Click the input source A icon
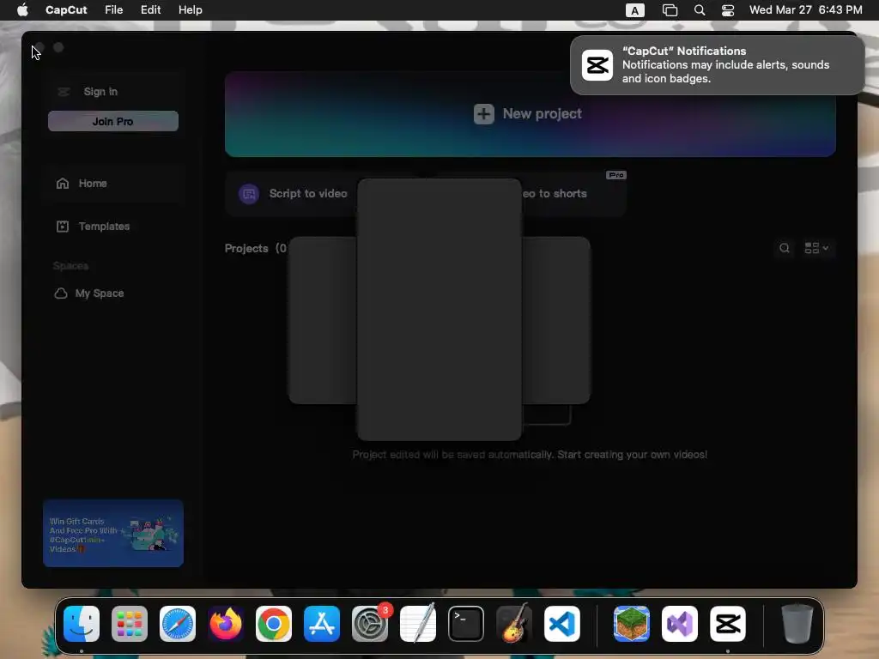Viewport: 879px width, 659px height. pyautogui.click(x=634, y=10)
